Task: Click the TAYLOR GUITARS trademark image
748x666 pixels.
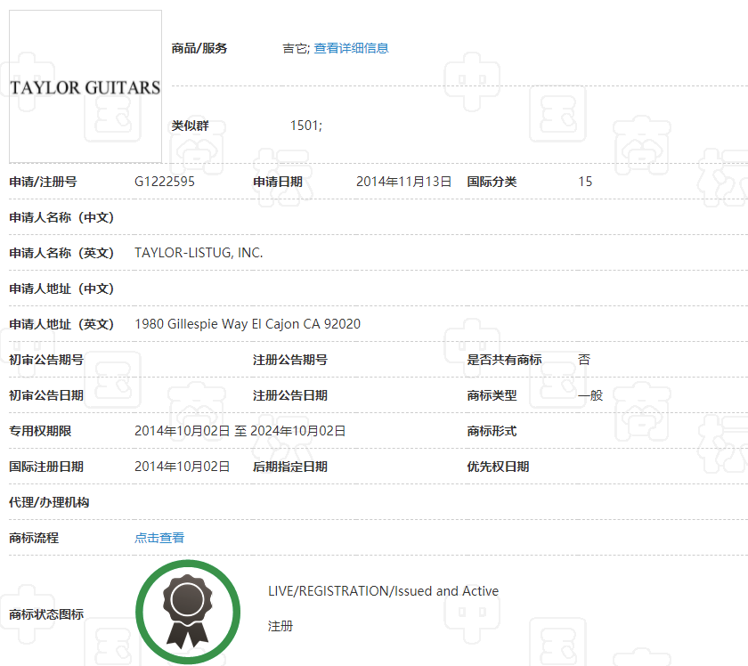Action: [x=85, y=87]
